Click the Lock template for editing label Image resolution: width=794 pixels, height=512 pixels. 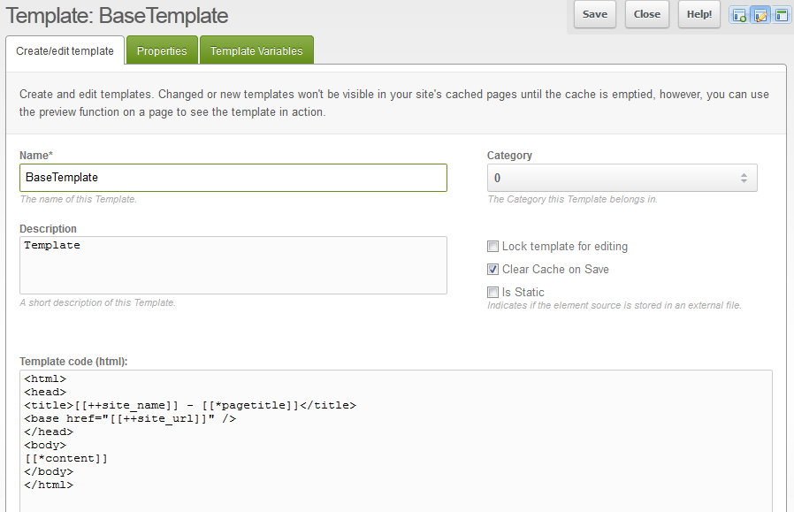[565, 247]
